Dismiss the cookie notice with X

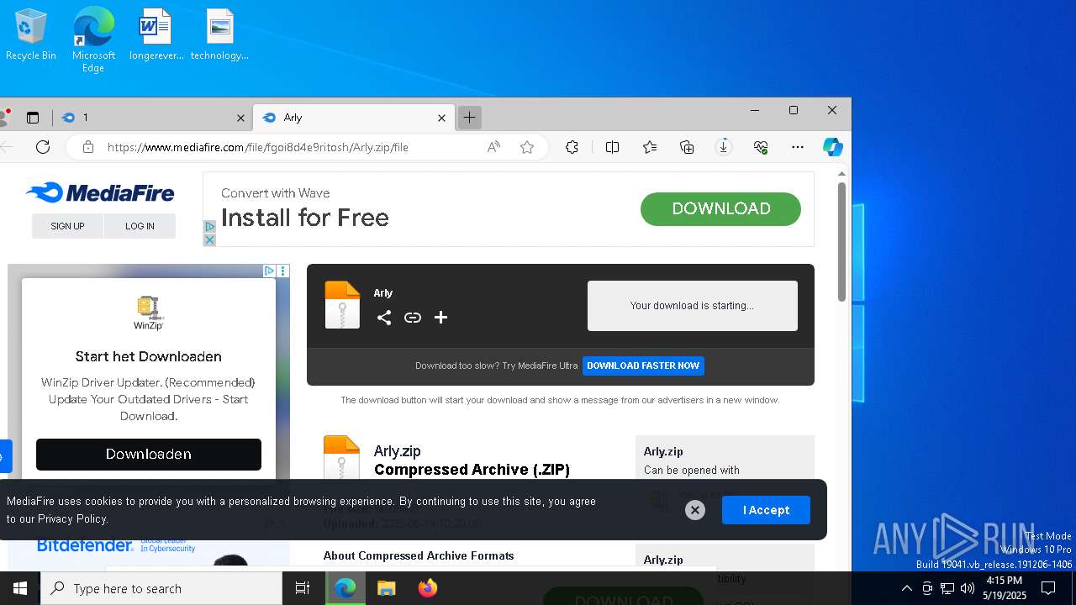pos(695,510)
